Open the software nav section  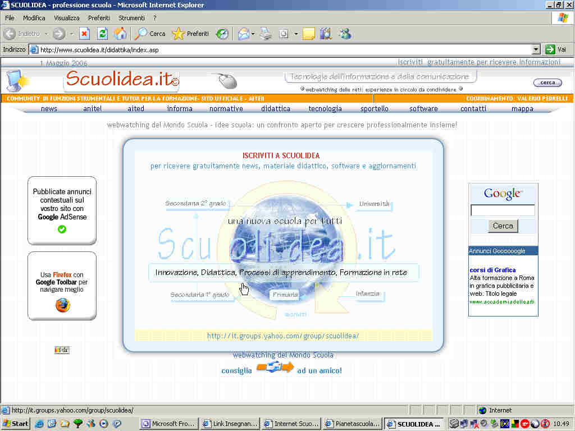tap(423, 109)
